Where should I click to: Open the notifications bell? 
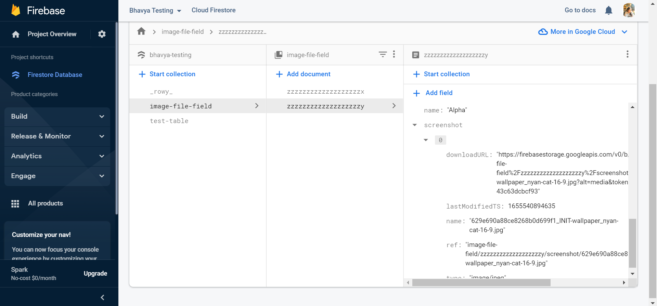(608, 11)
